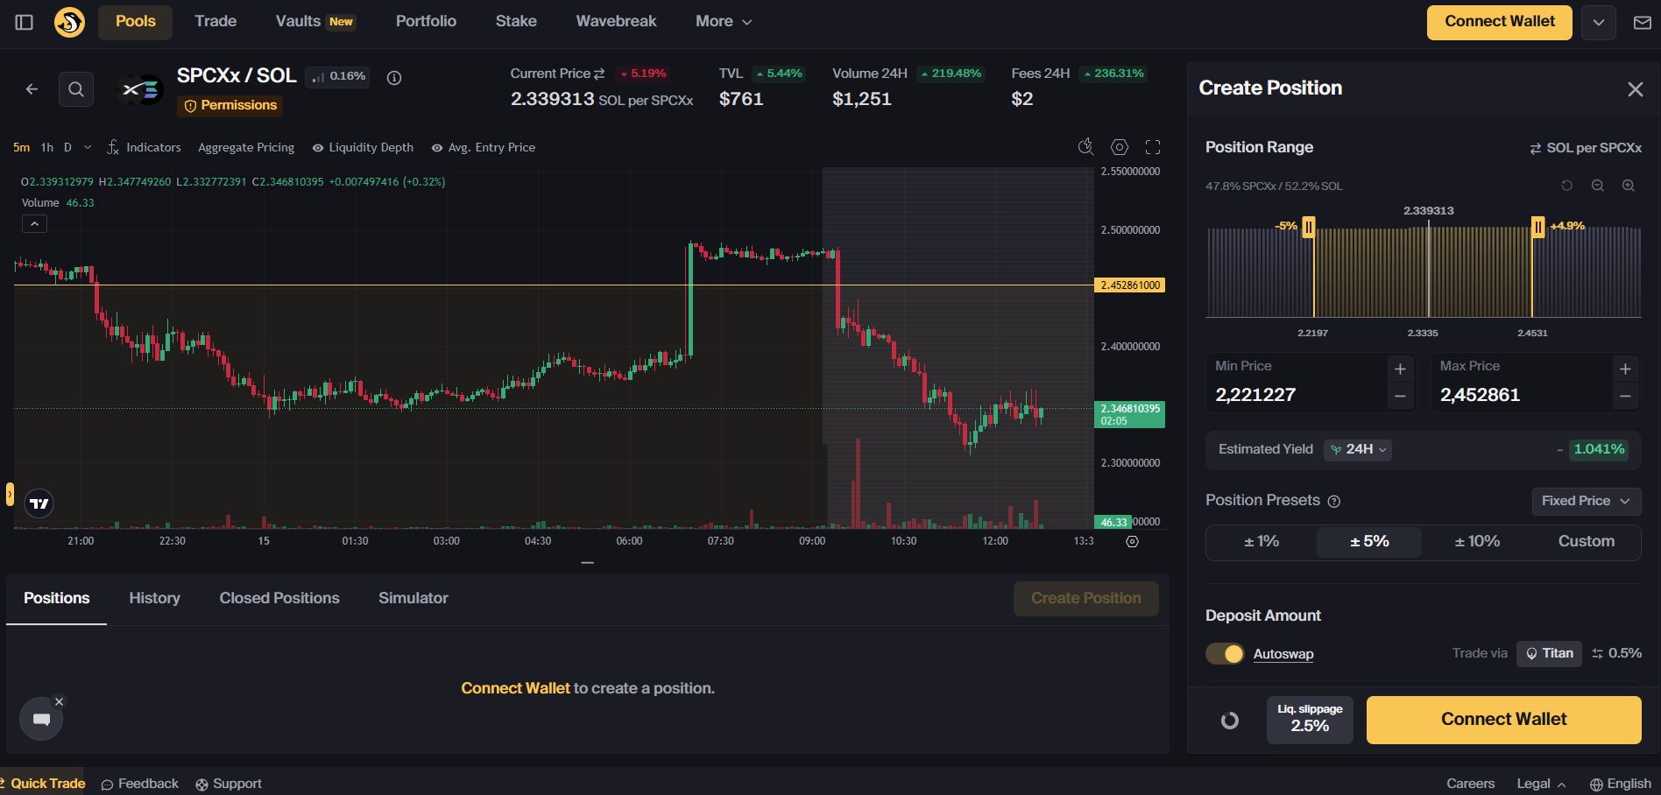Select the 1h chart interval

tap(47, 147)
